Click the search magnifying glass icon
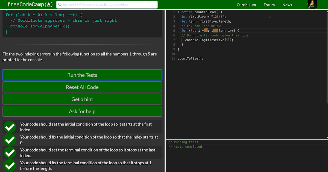 tap(60, 4)
